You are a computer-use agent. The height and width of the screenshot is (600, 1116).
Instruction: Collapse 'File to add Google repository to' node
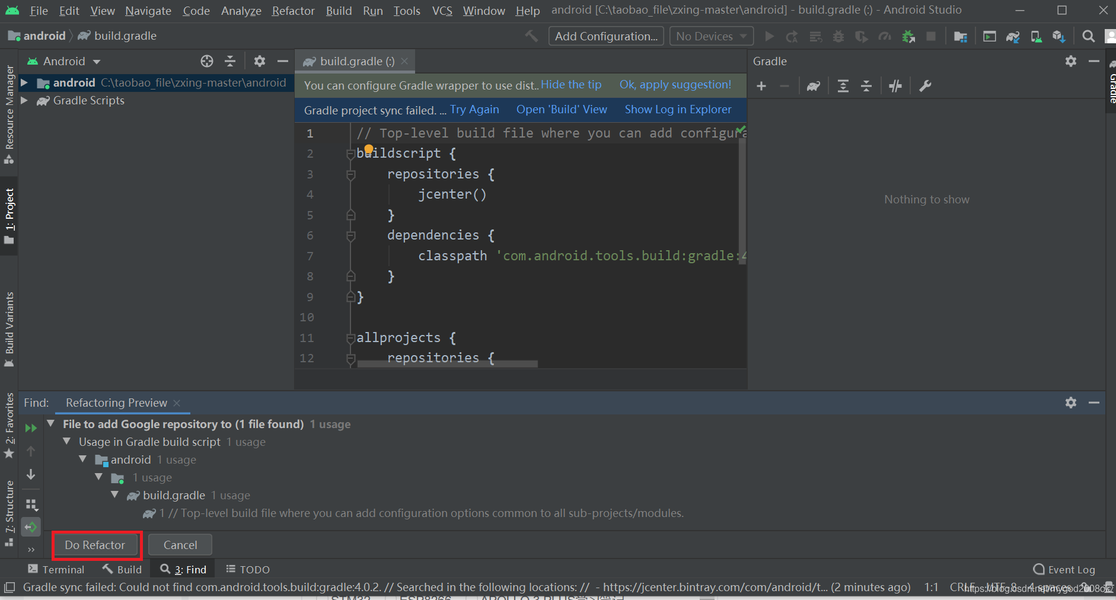pos(51,423)
